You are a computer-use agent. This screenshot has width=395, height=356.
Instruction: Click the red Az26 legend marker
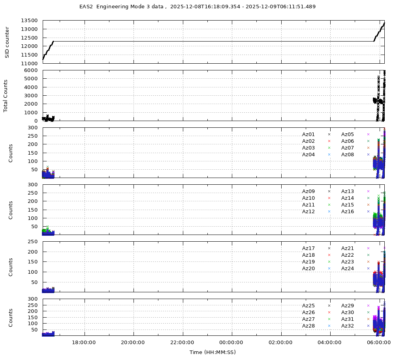pos(329,312)
